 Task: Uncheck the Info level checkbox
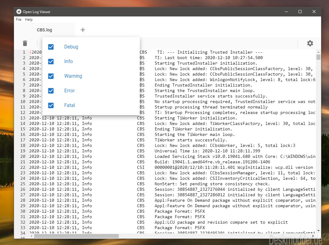pos(51,62)
